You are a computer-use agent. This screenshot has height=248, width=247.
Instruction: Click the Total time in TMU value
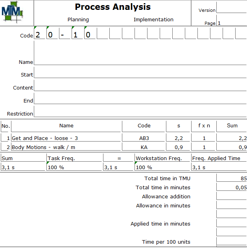click(x=231, y=179)
